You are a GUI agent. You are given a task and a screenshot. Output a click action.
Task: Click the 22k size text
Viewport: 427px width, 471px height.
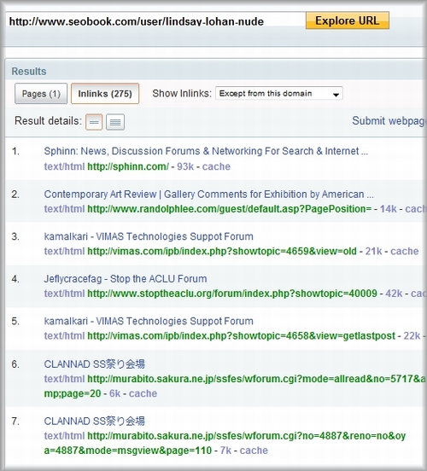click(412, 336)
